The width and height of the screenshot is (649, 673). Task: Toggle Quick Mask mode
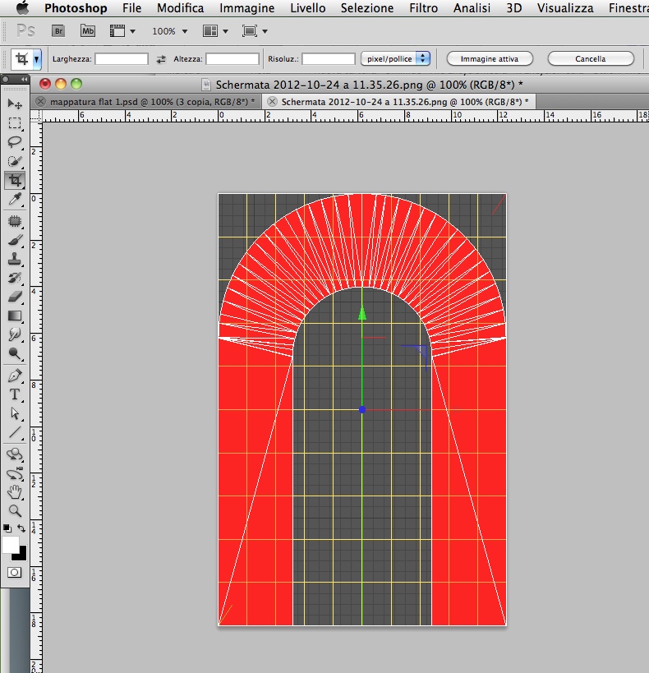point(15,572)
